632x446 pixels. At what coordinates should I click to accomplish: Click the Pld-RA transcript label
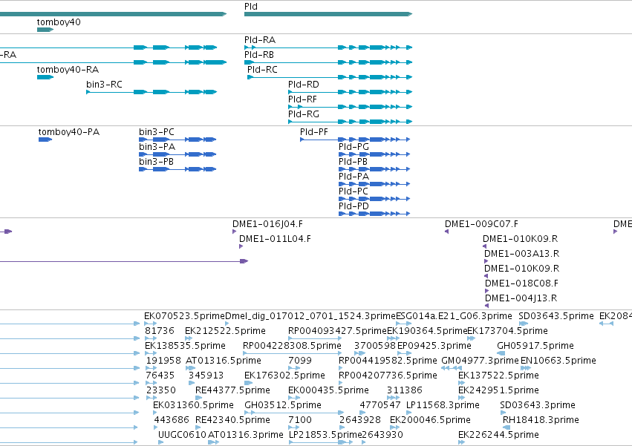[x=260, y=40]
